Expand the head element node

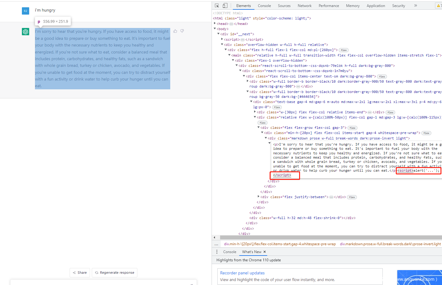tap(215, 24)
